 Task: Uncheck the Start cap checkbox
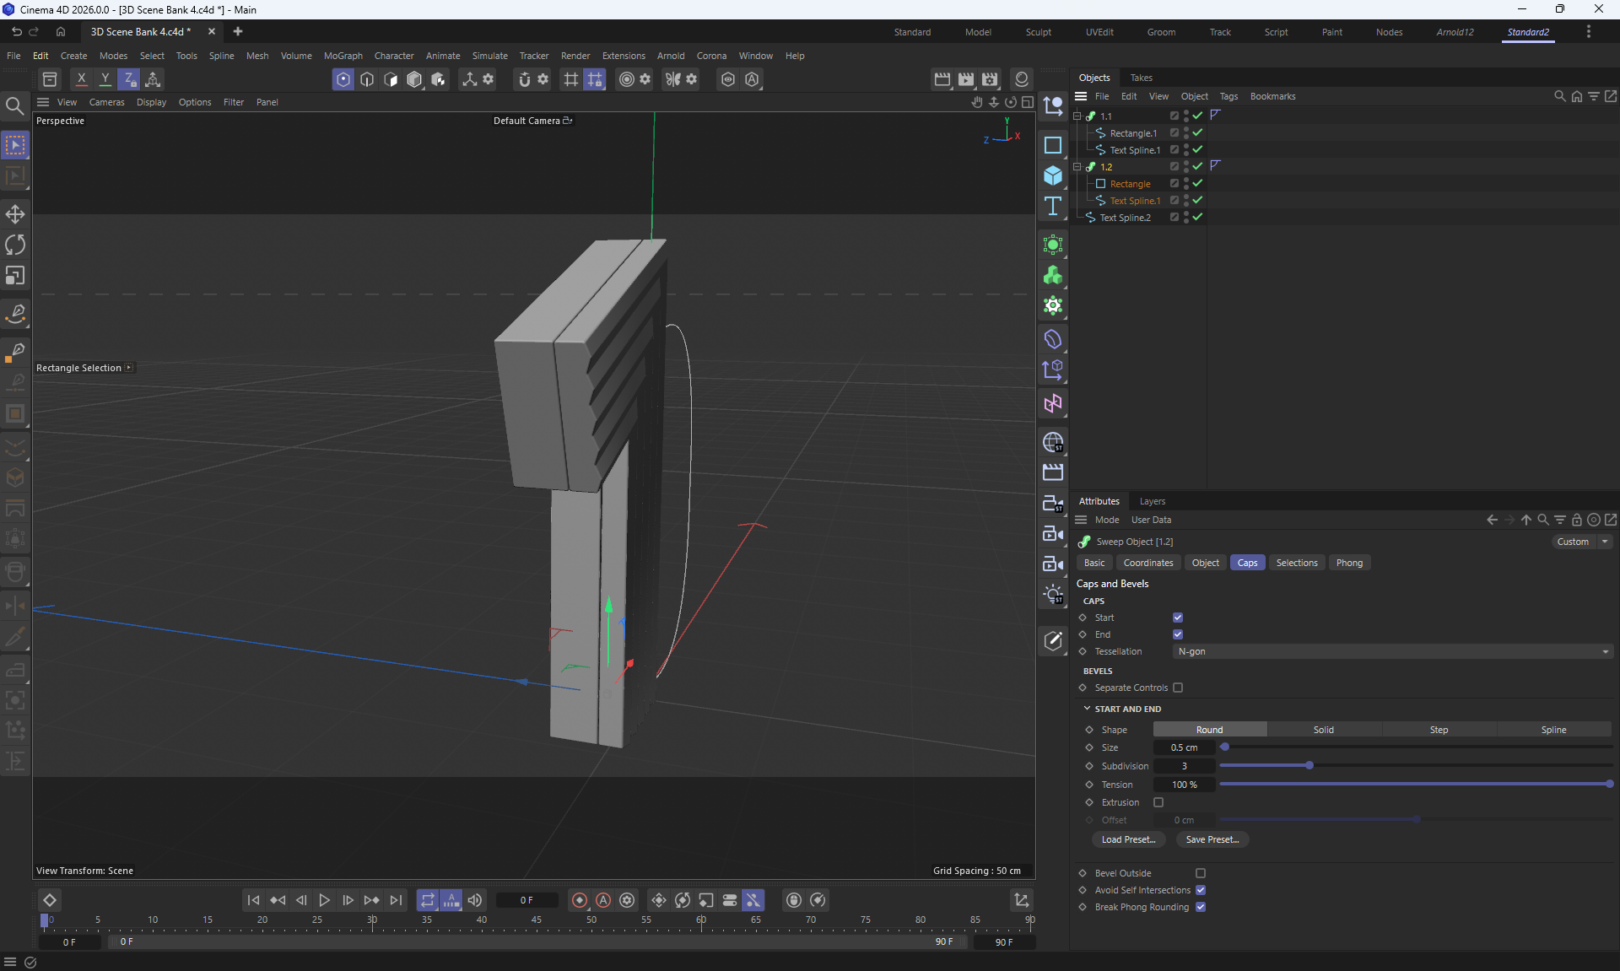click(1178, 618)
